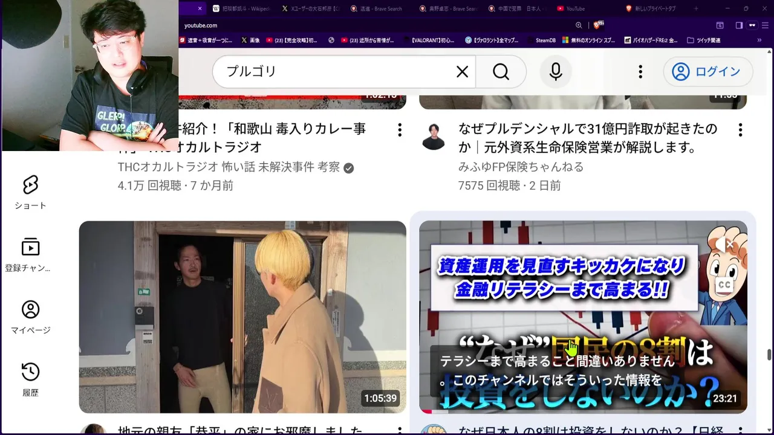Screen dimensions: 774x435
Task: Toggle CC captions on preview thumbnail
Action: coord(723,285)
